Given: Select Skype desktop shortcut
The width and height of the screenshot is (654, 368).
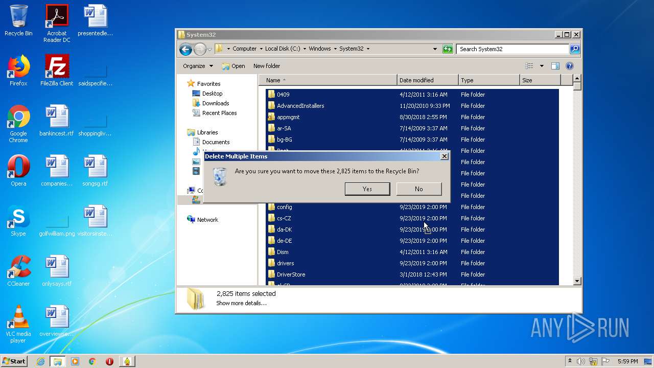Looking at the screenshot, I should pos(18,221).
